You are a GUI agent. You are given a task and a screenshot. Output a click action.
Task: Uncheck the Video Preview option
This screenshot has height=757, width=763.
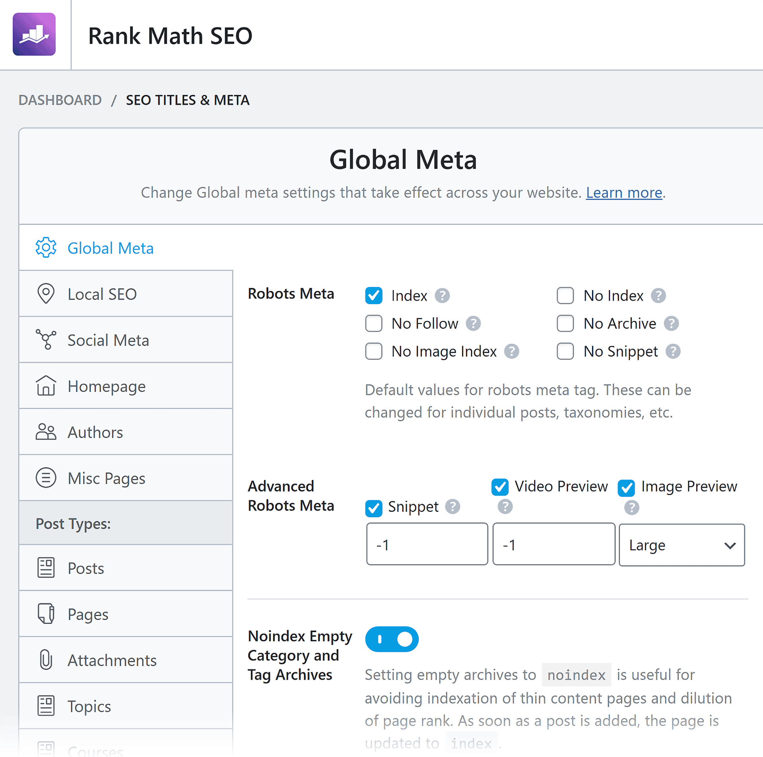(x=500, y=486)
